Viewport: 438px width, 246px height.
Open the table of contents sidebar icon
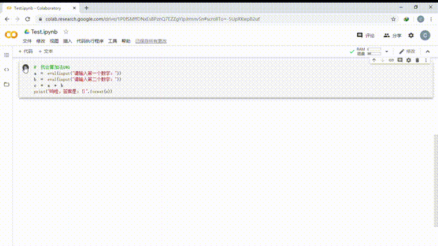tap(7, 55)
